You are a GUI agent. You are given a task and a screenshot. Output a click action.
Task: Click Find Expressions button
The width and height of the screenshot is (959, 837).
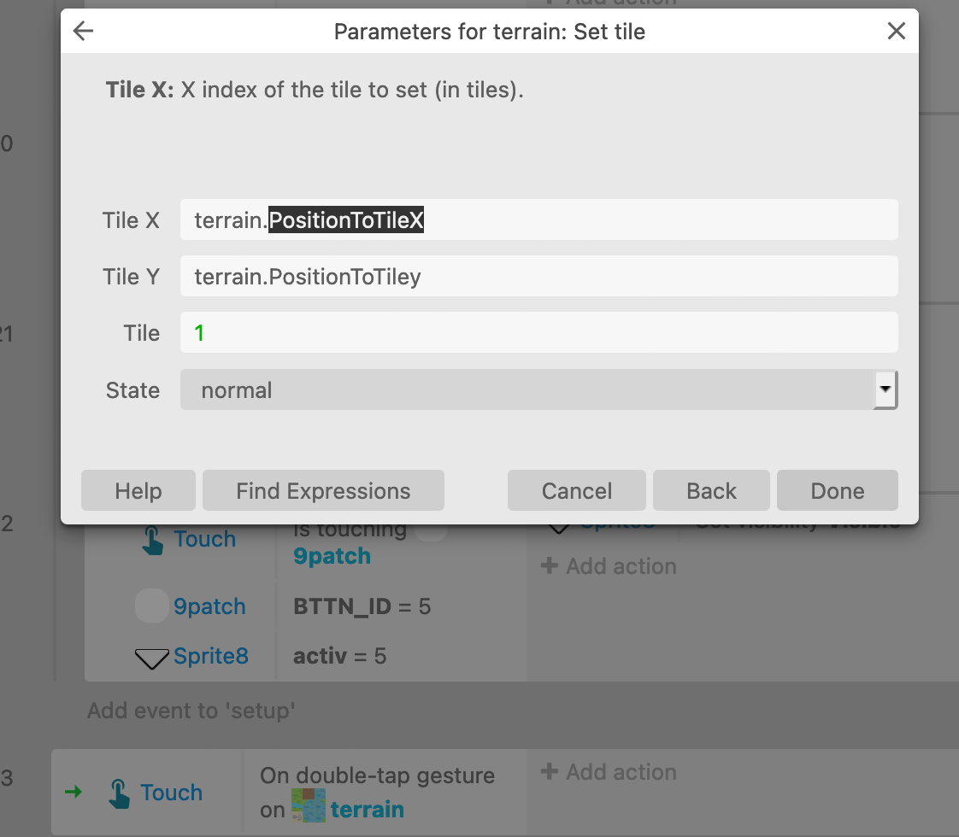tap(323, 490)
